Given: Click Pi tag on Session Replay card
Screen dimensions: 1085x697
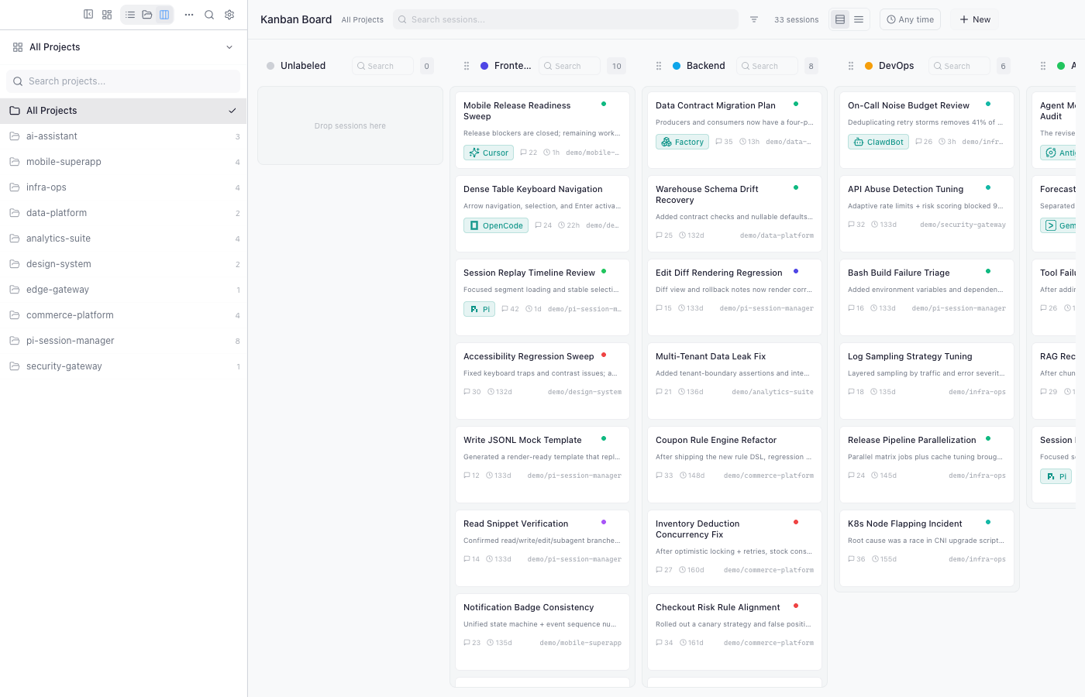Looking at the screenshot, I should coord(480,309).
